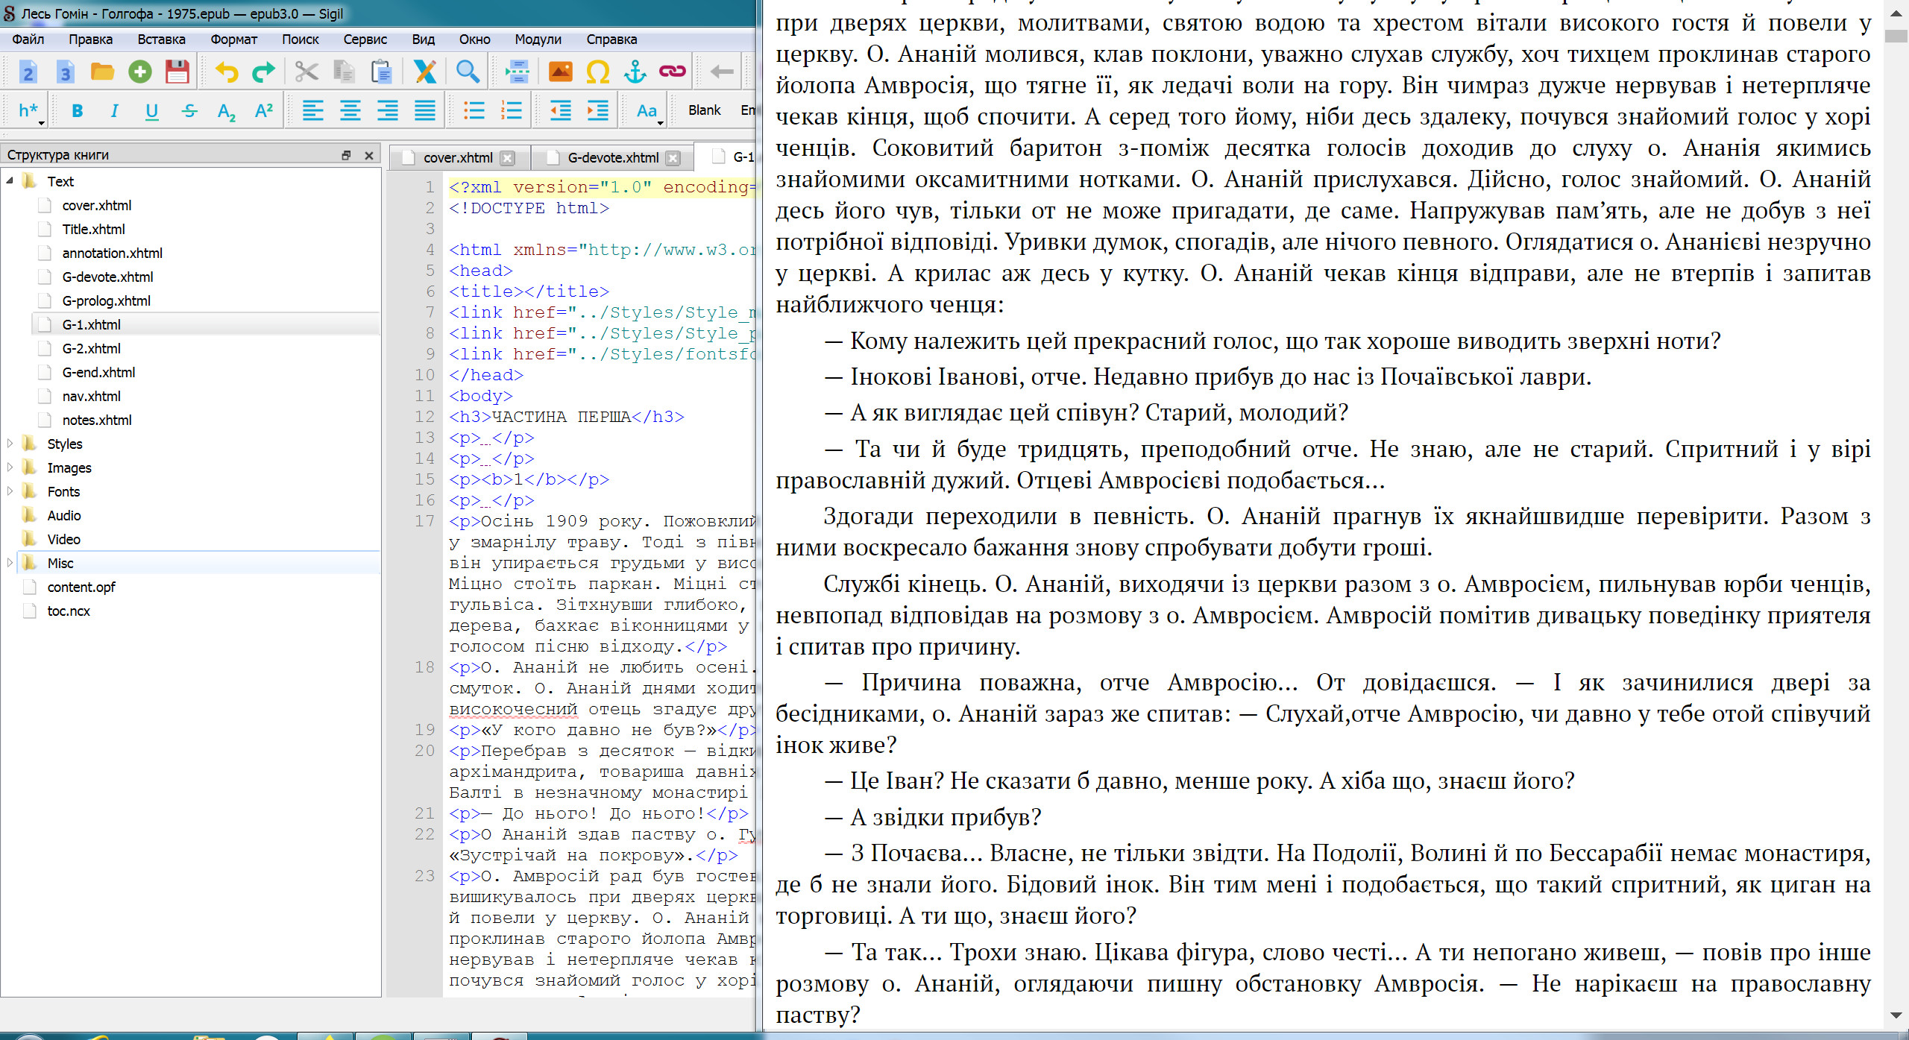This screenshot has width=1909, height=1040.
Task: Click the Insert Image icon
Action: tap(560, 72)
